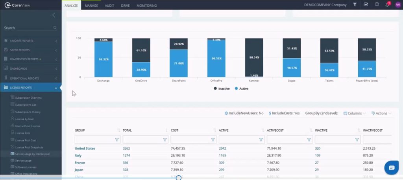403x180 pixels.
Task: Click the video progress slider knob
Action: (179, 178)
